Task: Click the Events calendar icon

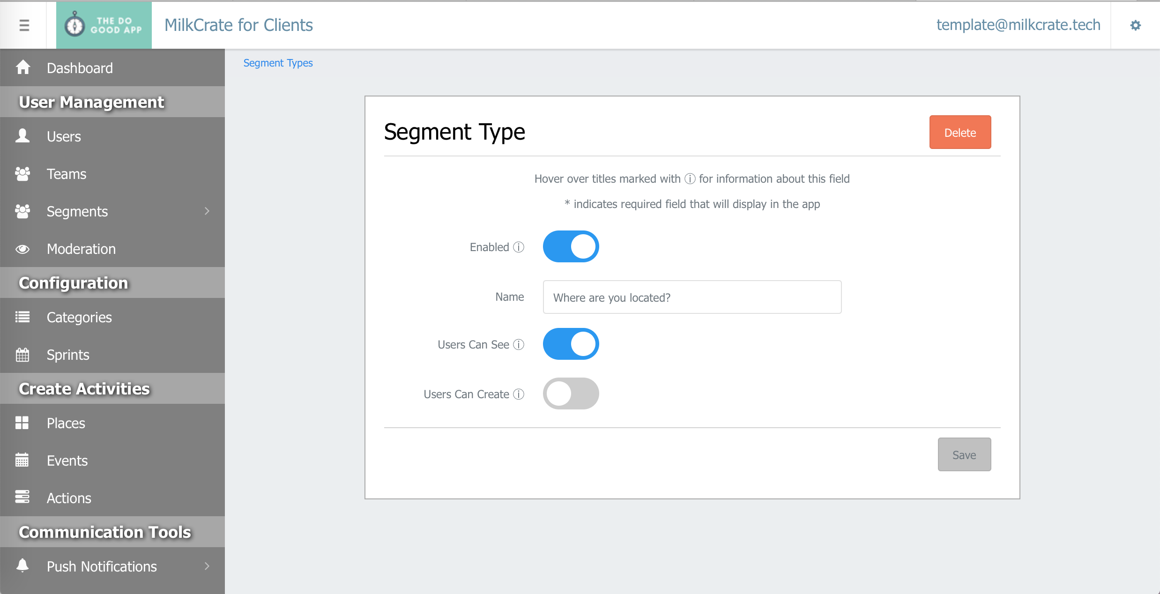Action: [x=22, y=460]
